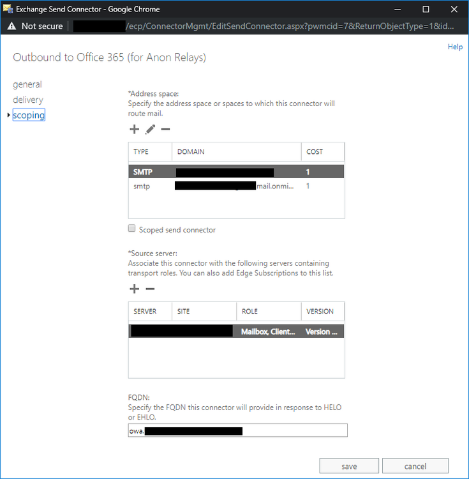This screenshot has height=479, width=469.
Task: Click the ROLE column header
Action: 269,311
